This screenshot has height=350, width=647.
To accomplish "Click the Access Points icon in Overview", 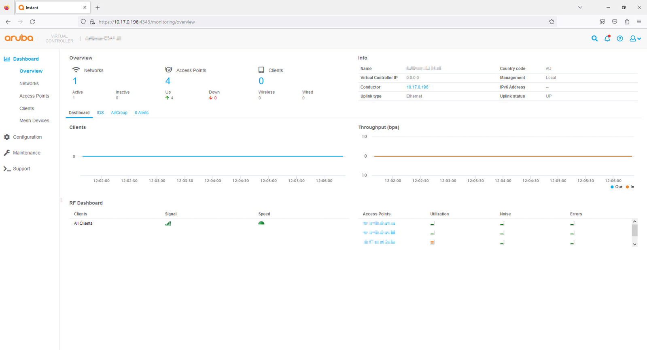I will click(169, 70).
